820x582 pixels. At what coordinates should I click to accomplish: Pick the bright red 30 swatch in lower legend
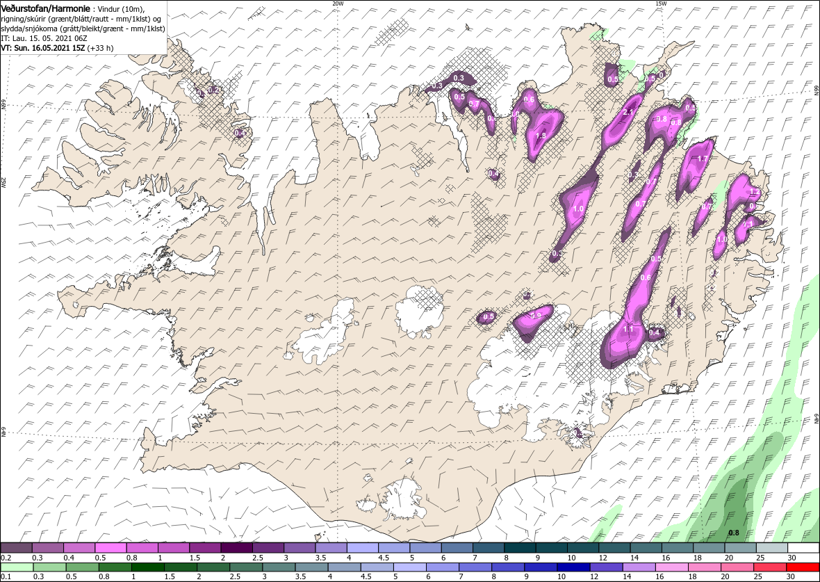point(802,567)
